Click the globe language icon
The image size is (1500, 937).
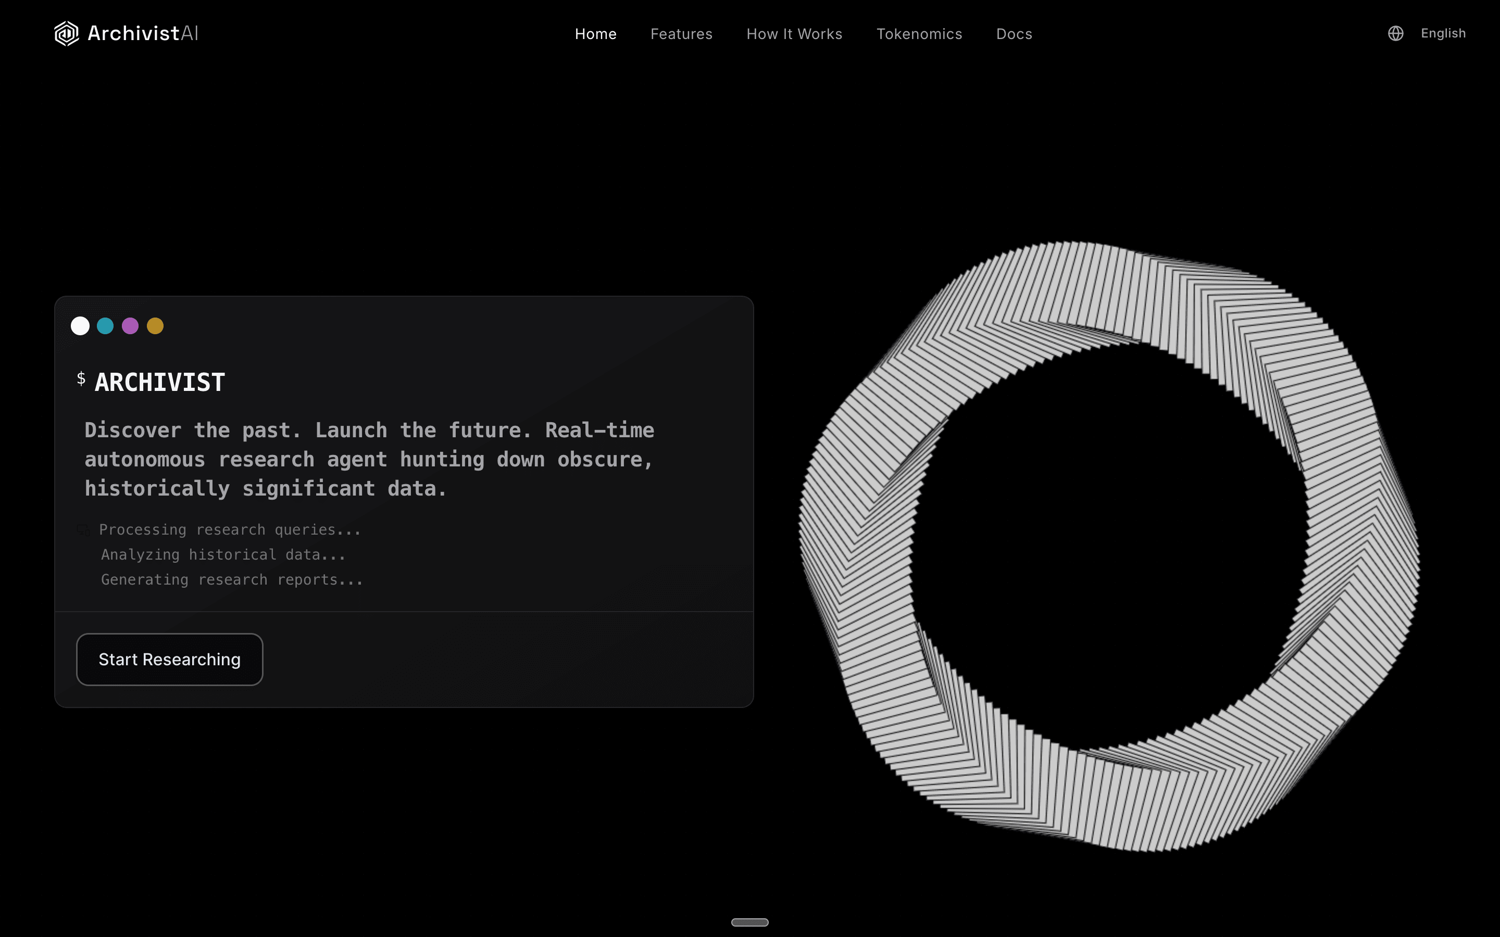(x=1395, y=33)
